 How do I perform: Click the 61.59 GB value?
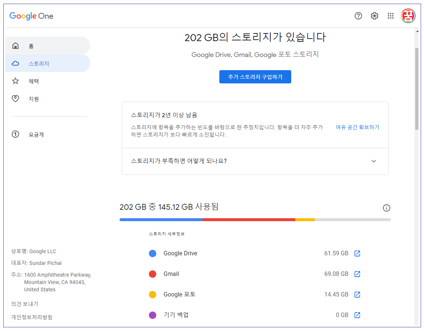click(x=336, y=253)
